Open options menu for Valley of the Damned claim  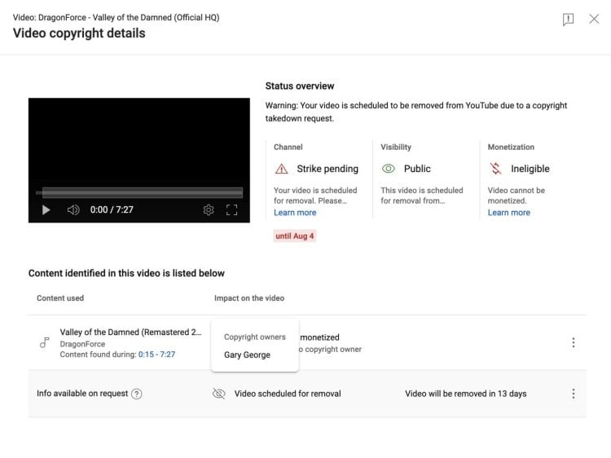coord(573,343)
